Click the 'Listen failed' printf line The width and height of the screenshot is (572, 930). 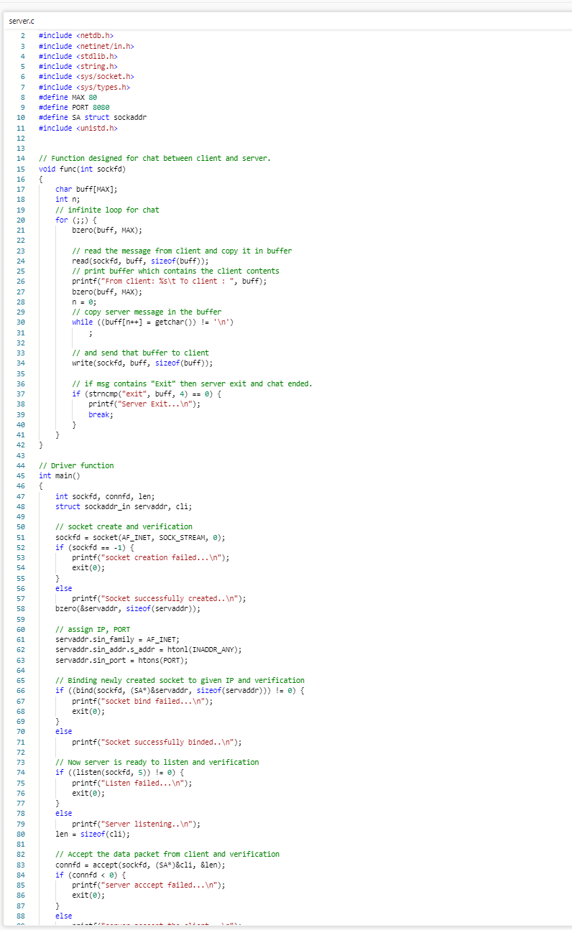[x=132, y=782]
